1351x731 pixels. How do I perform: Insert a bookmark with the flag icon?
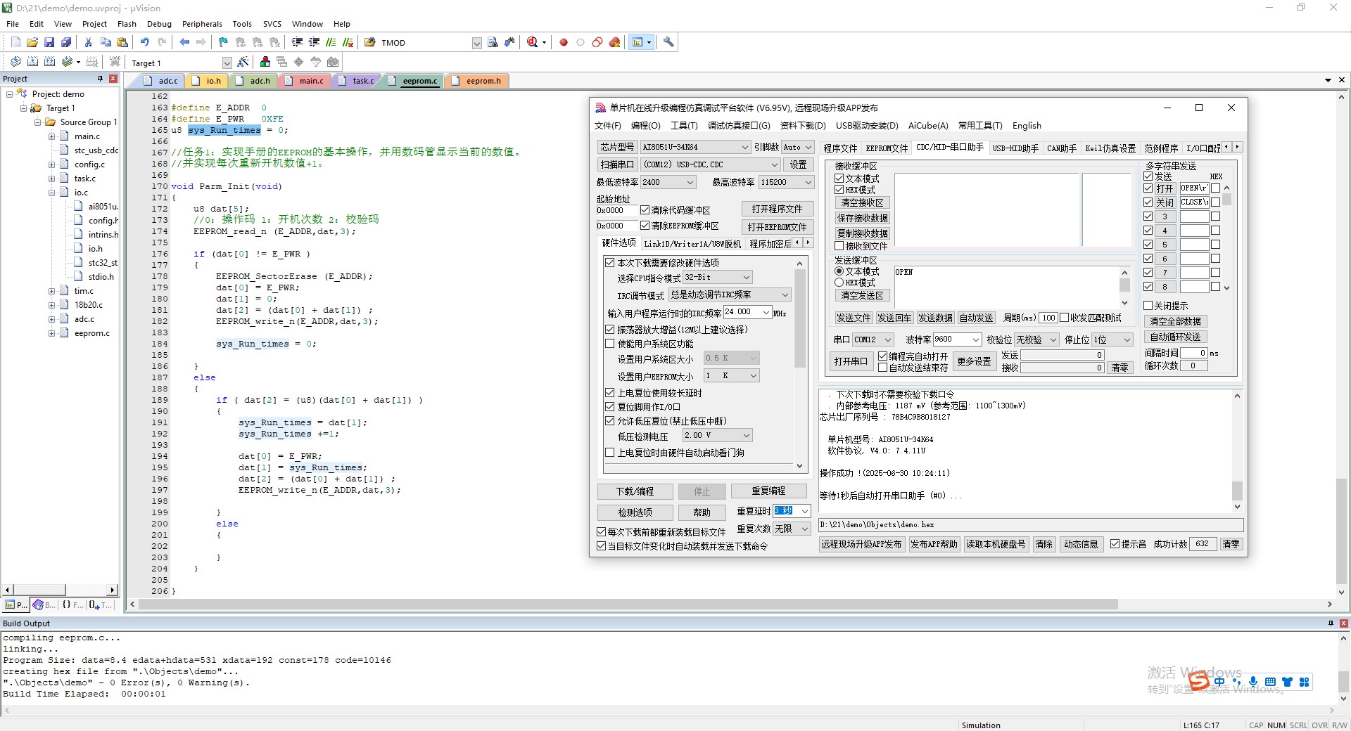click(223, 42)
